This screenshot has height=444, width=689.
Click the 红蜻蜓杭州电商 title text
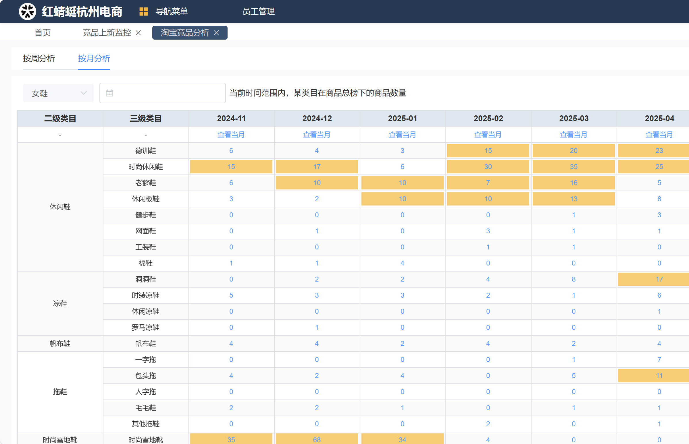pyautogui.click(x=82, y=11)
